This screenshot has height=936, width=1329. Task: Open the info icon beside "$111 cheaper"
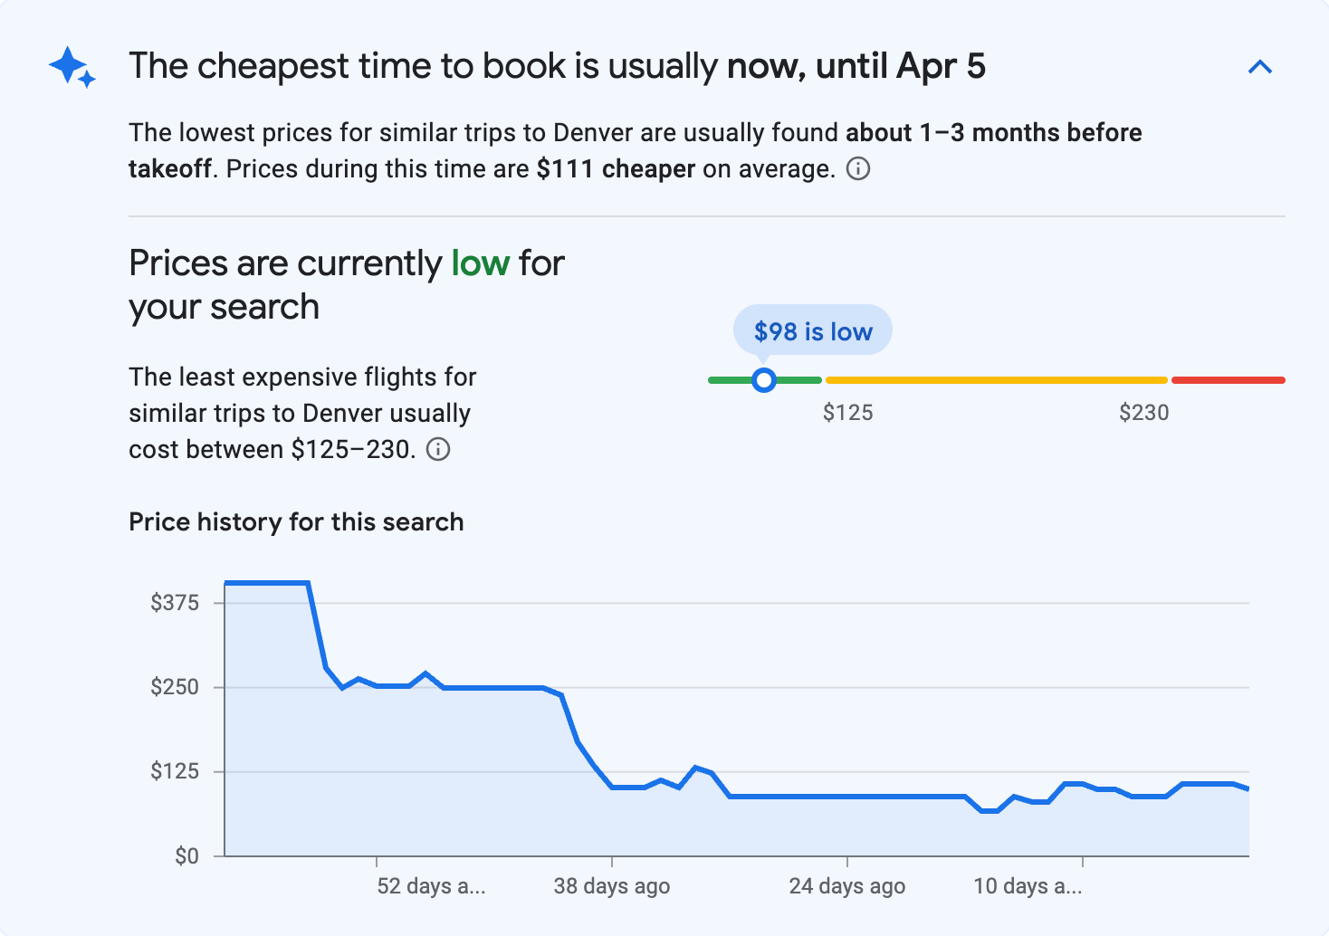[x=858, y=169]
